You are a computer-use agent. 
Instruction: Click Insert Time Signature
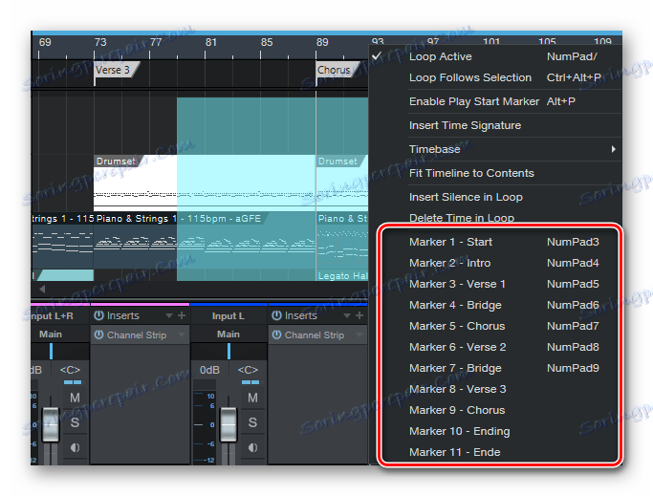point(495,125)
